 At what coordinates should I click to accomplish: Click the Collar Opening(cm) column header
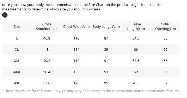(x=165, y=26)
